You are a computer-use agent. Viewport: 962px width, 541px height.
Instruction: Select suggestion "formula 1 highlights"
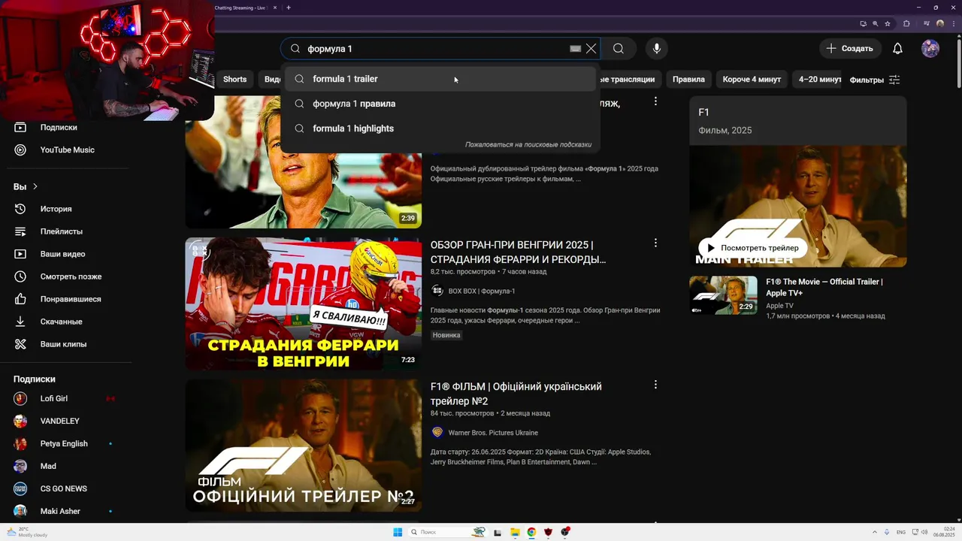440,128
